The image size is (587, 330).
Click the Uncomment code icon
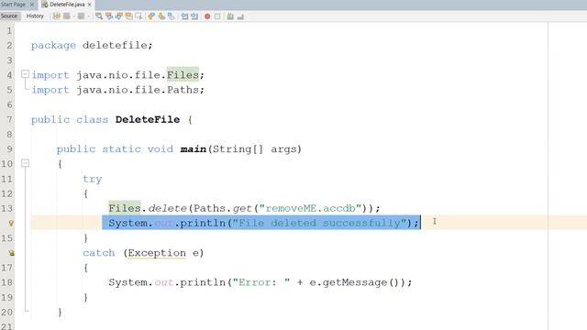(240, 16)
